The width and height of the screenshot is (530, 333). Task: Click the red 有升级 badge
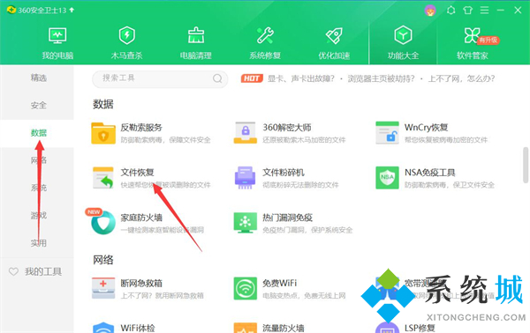[488, 41]
